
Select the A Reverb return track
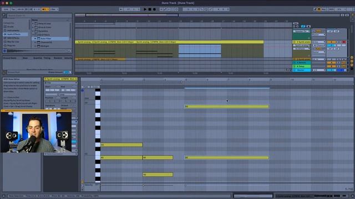coord(301,62)
